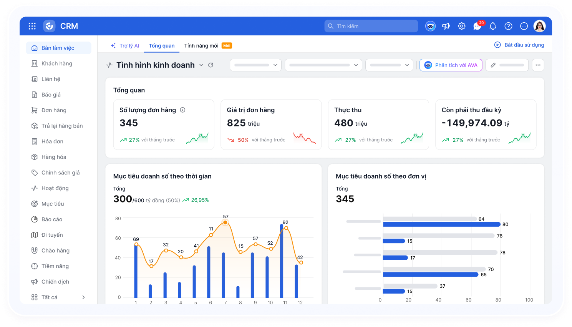The width and height of the screenshot is (572, 327).
Task: Open the megaphone announcements icon
Action: pos(446,26)
